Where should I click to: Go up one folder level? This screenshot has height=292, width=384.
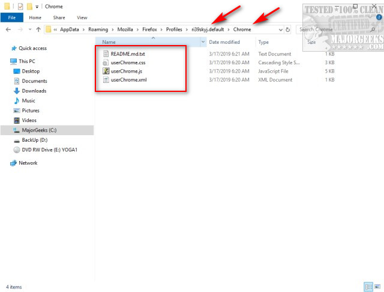pyautogui.click(x=38, y=29)
